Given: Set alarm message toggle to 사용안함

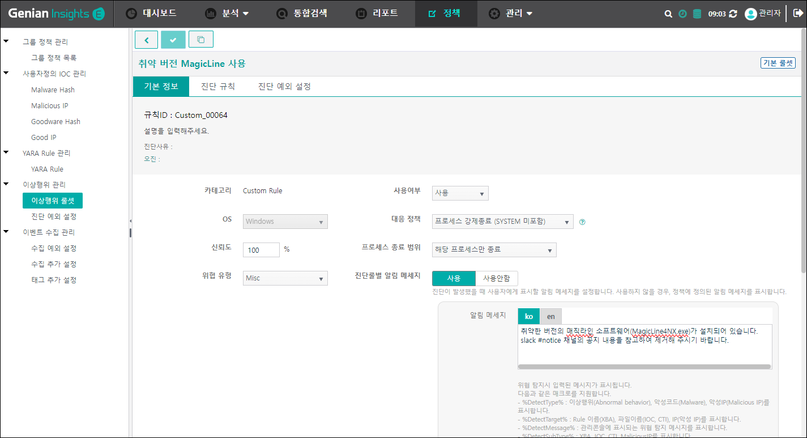Looking at the screenshot, I should (x=496, y=278).
